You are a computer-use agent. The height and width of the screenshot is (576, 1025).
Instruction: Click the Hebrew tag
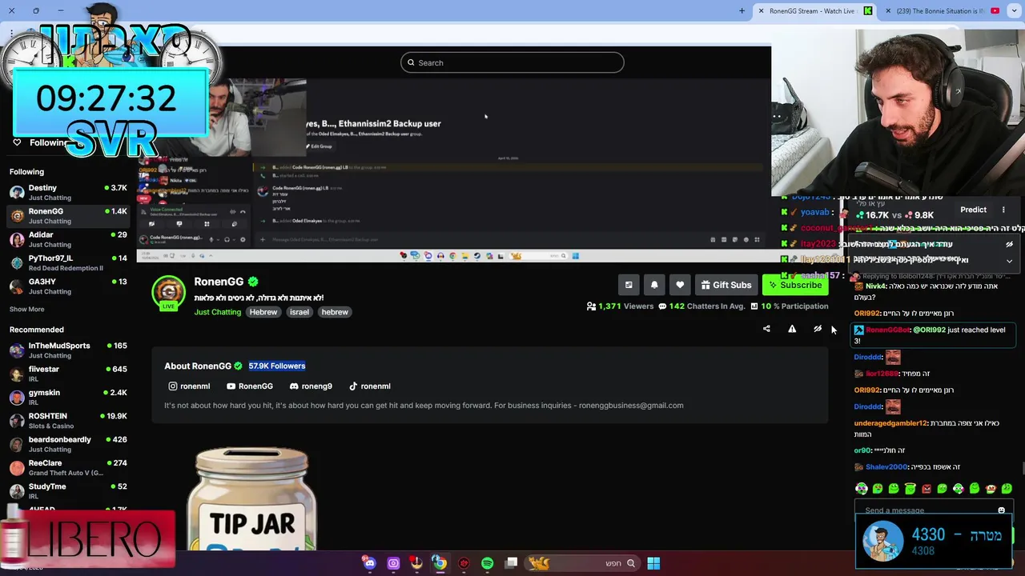point(263,312)
